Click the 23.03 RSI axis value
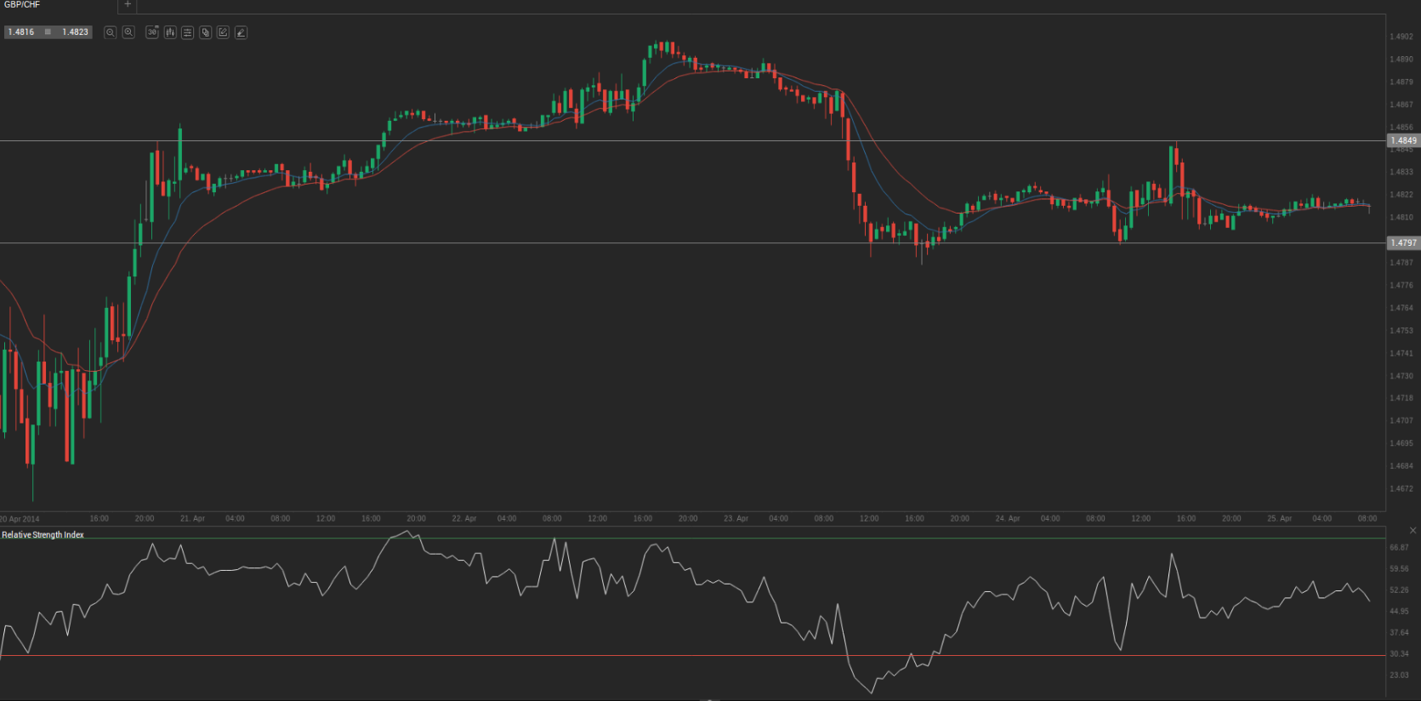1421x701 pixels. tap(1399, 675)
